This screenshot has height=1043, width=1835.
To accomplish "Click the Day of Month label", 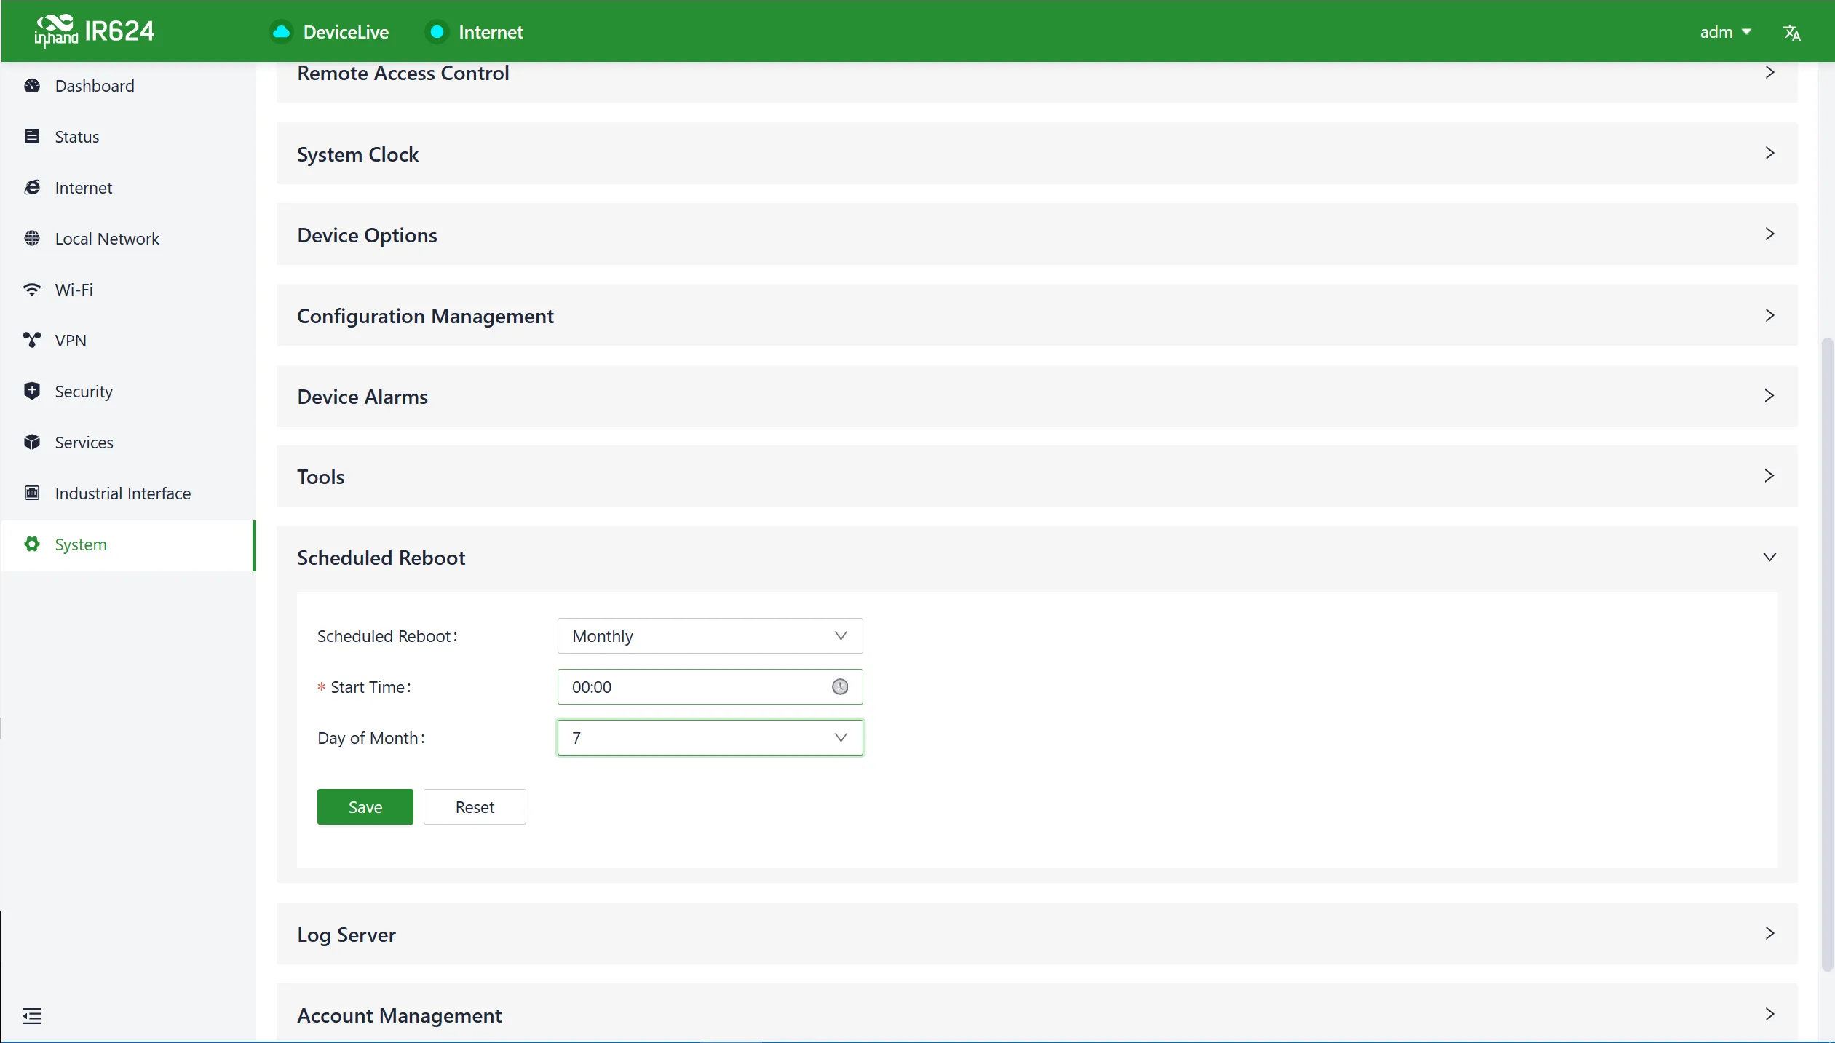I will [371, 738].
